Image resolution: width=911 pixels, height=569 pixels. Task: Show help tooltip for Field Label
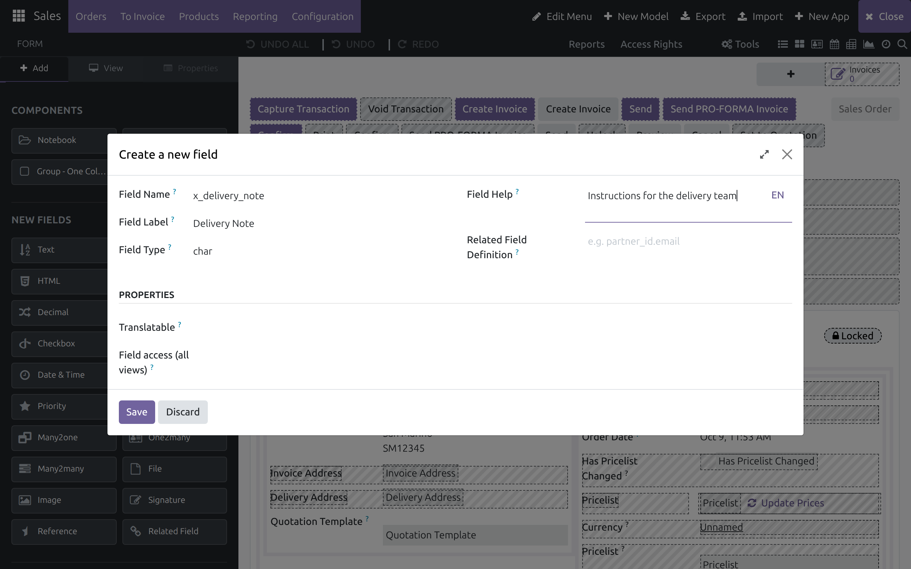click(x=172, y=219)
